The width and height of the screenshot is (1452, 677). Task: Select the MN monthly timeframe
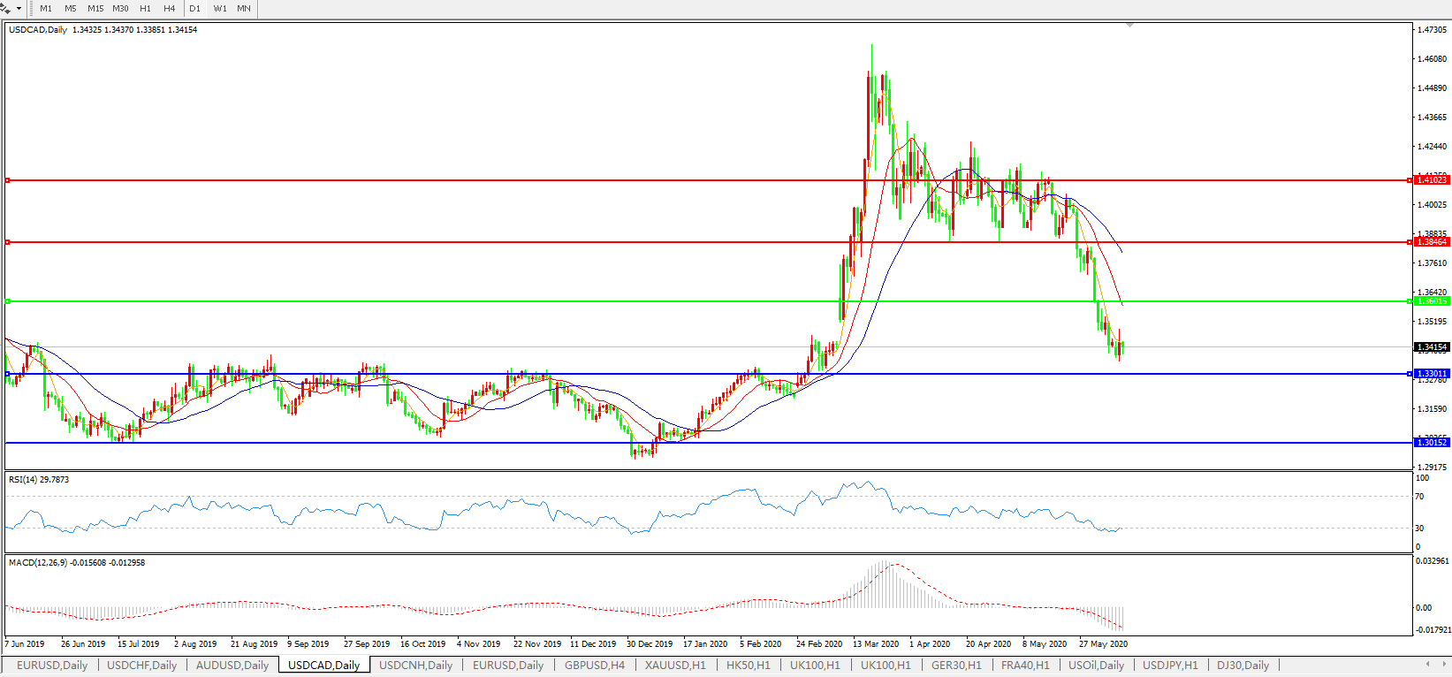[244, 9]
